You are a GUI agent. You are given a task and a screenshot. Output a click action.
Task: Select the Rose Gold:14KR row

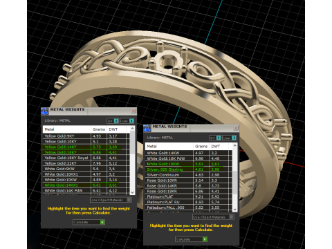coord(189,186)
